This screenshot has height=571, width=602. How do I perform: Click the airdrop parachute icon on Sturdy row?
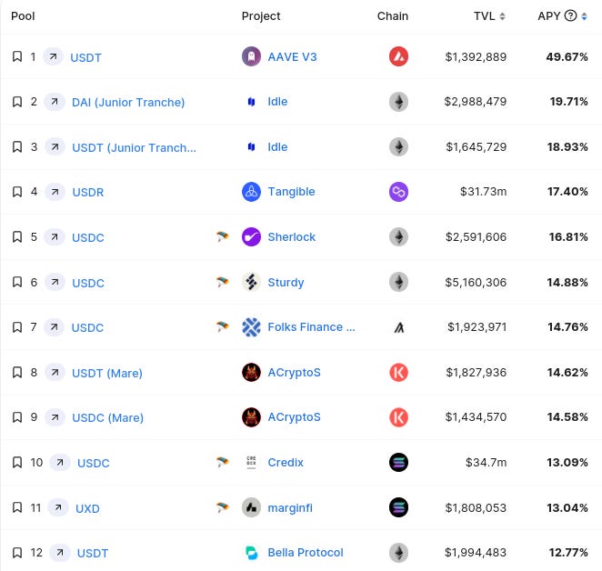222,282
